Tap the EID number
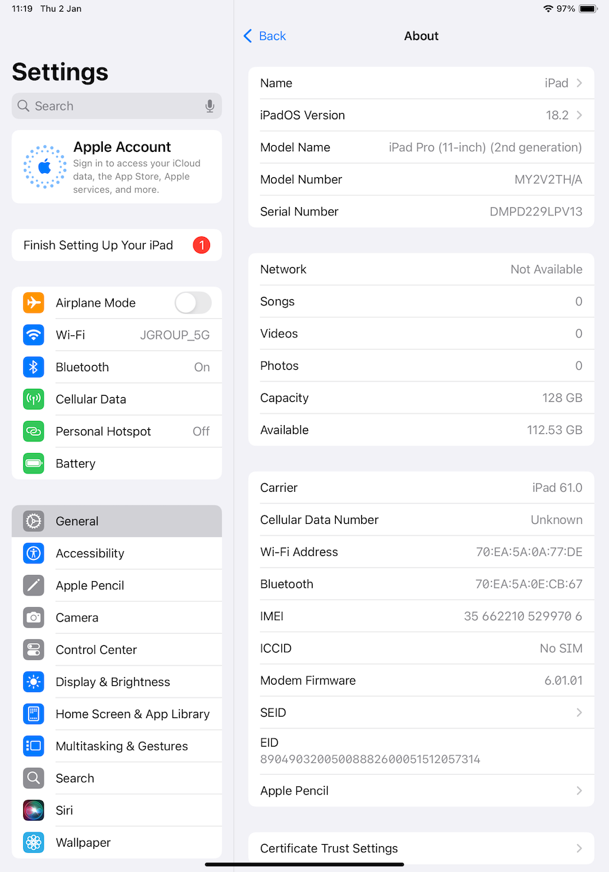The height and width of the screenshot is (872, 609). point(371,759)
